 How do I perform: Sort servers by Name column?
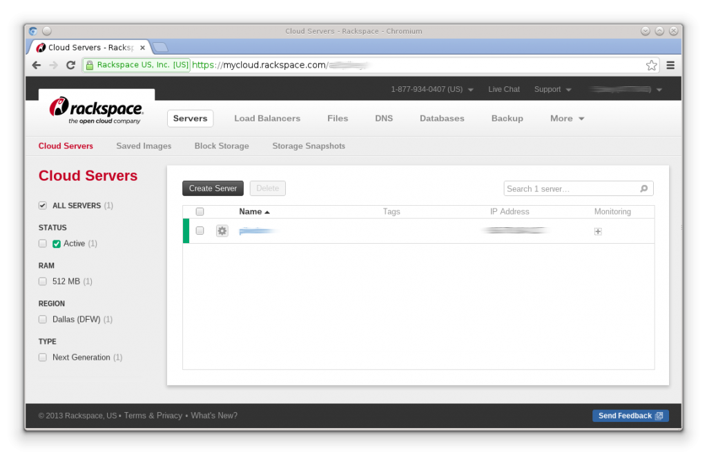[x=254, y=211]
